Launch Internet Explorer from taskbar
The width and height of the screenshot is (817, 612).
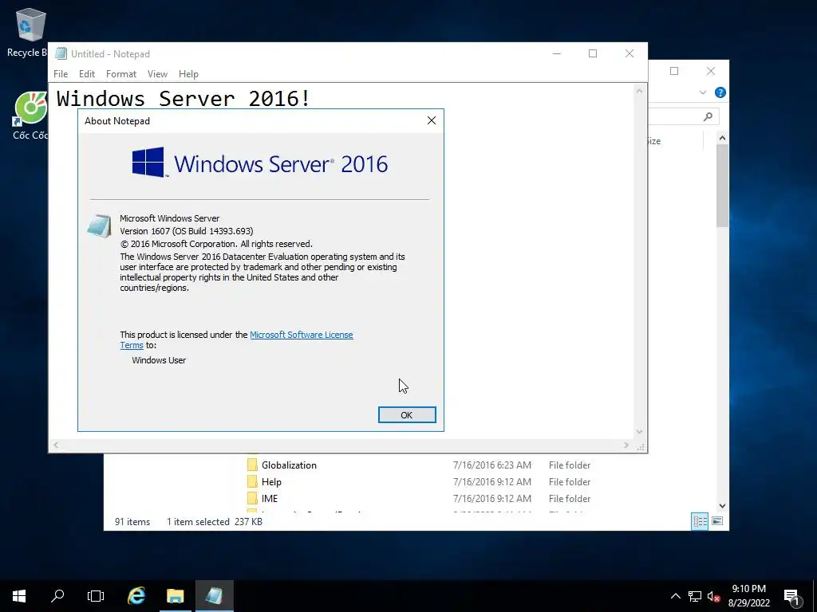coord(136,596)
